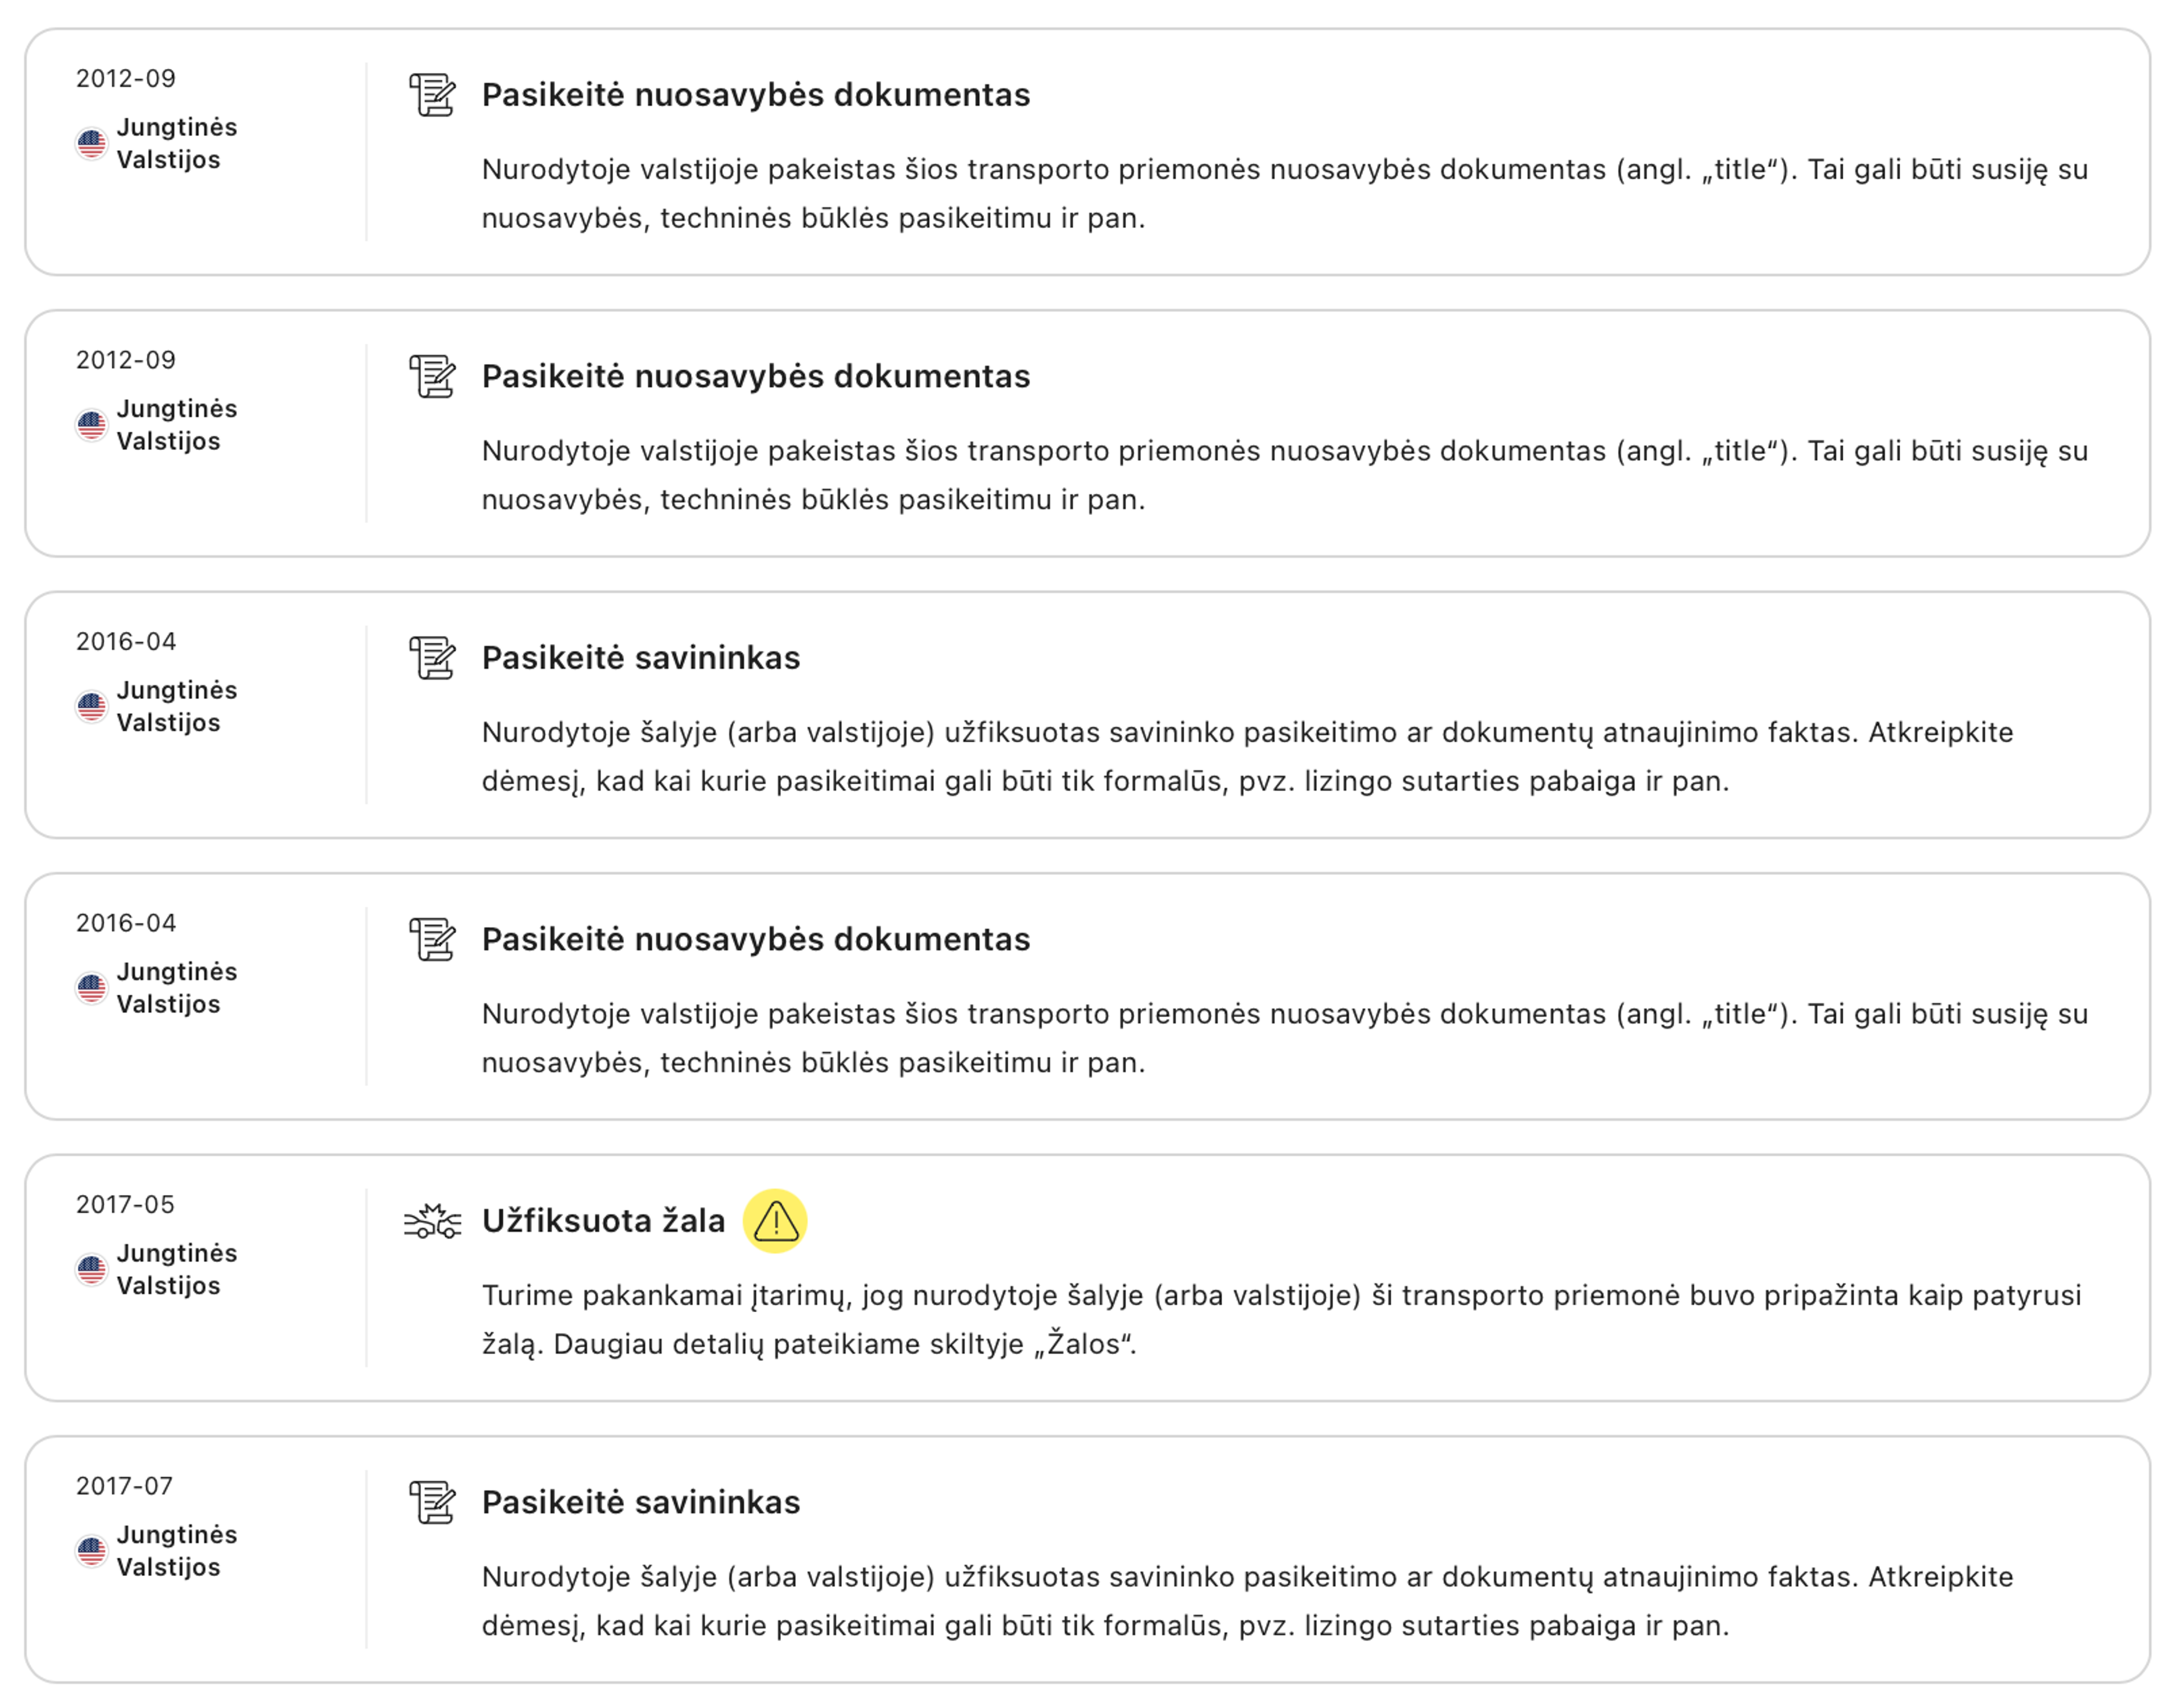Click the 2017-05 date label

(x=125, y=1204)
